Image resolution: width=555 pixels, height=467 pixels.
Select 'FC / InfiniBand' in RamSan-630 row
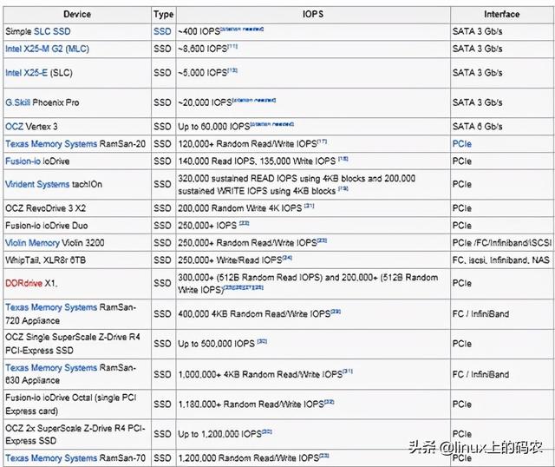click(480, 374)
